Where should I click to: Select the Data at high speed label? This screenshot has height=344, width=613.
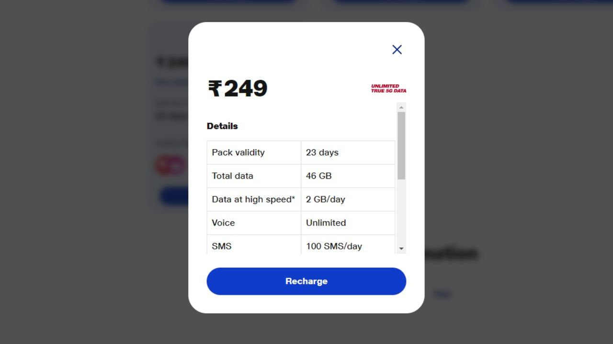[253, 199]
